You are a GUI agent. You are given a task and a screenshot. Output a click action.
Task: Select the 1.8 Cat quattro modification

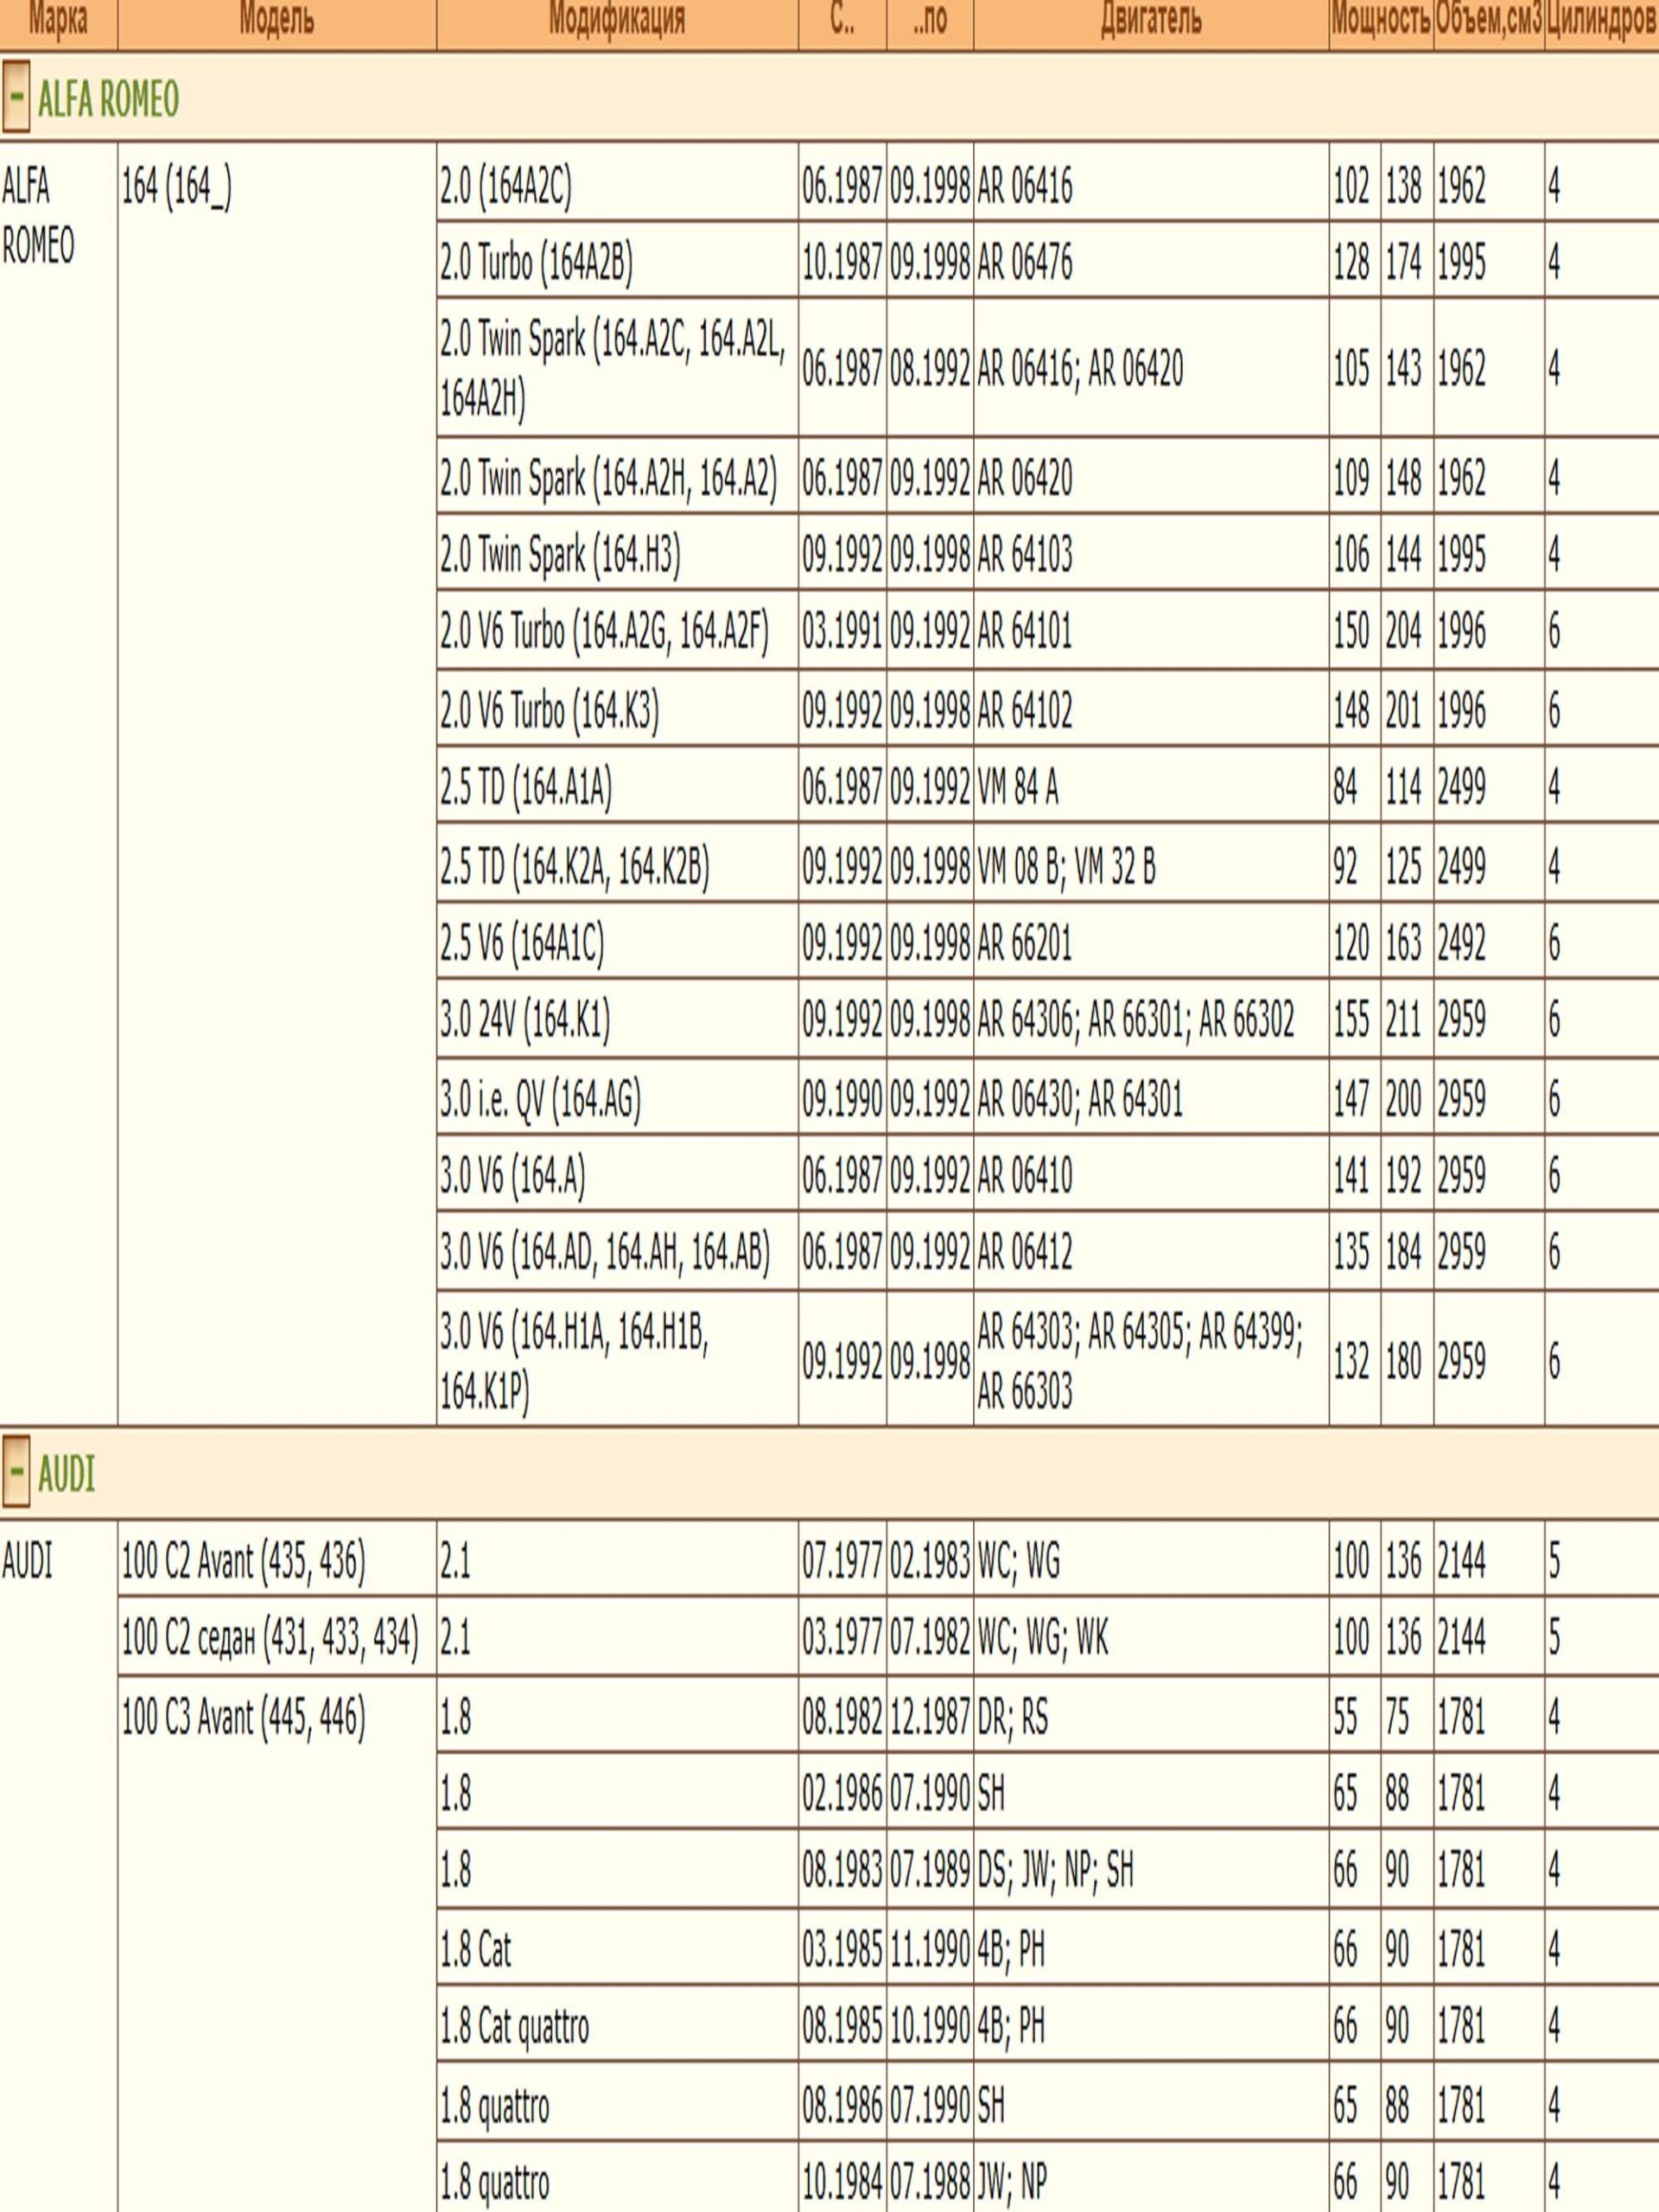tap(514, 2028)
